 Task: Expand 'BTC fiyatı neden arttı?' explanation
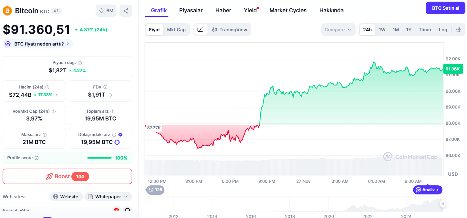click(x=38, y=44)
